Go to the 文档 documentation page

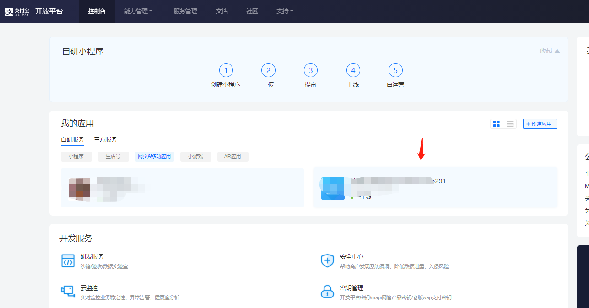(x=222, y=11)
